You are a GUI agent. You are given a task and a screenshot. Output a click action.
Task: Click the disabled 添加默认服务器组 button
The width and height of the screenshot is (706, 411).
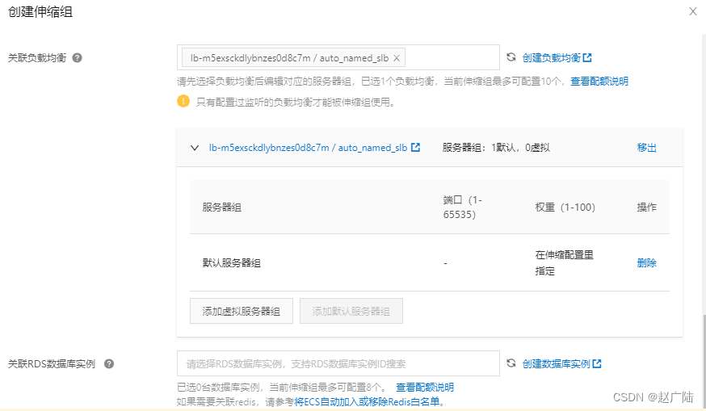click(x=351, y=311)
